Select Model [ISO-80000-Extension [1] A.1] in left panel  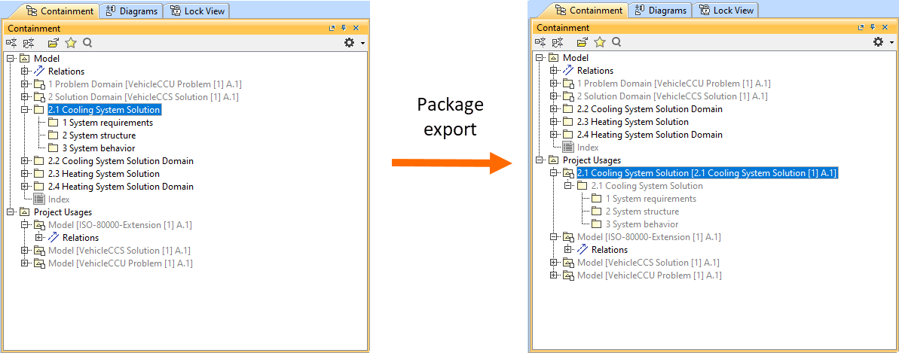coord(120,225)
